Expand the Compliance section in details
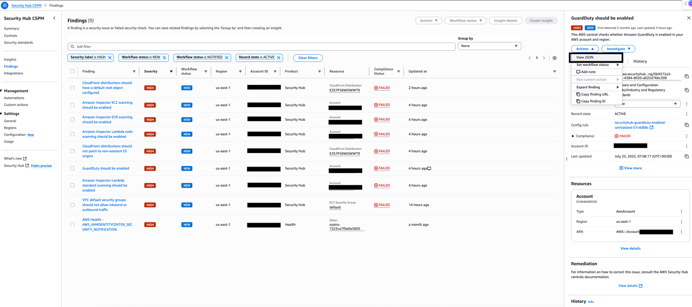This screenshot has height=307, width=692. click(573, 136)
